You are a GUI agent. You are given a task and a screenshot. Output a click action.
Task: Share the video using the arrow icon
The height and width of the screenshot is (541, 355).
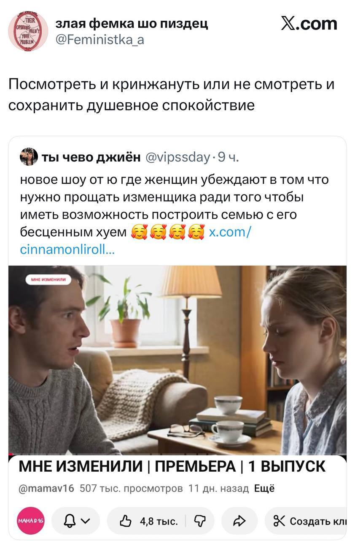pos(239,521)
